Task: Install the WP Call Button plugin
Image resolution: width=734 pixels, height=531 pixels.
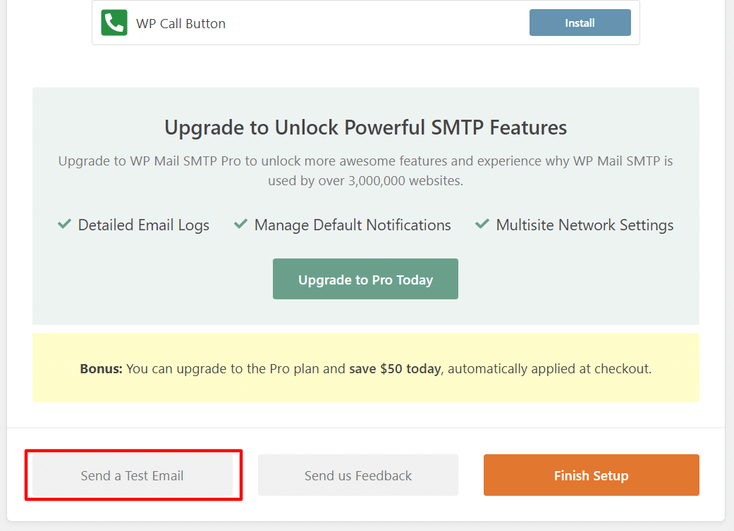Action: (580, 22)
